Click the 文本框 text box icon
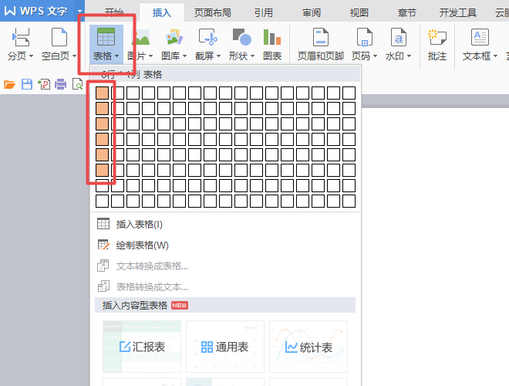Viewport: 509px width, 386px height. pyautogui.click(x=480, y=37)
